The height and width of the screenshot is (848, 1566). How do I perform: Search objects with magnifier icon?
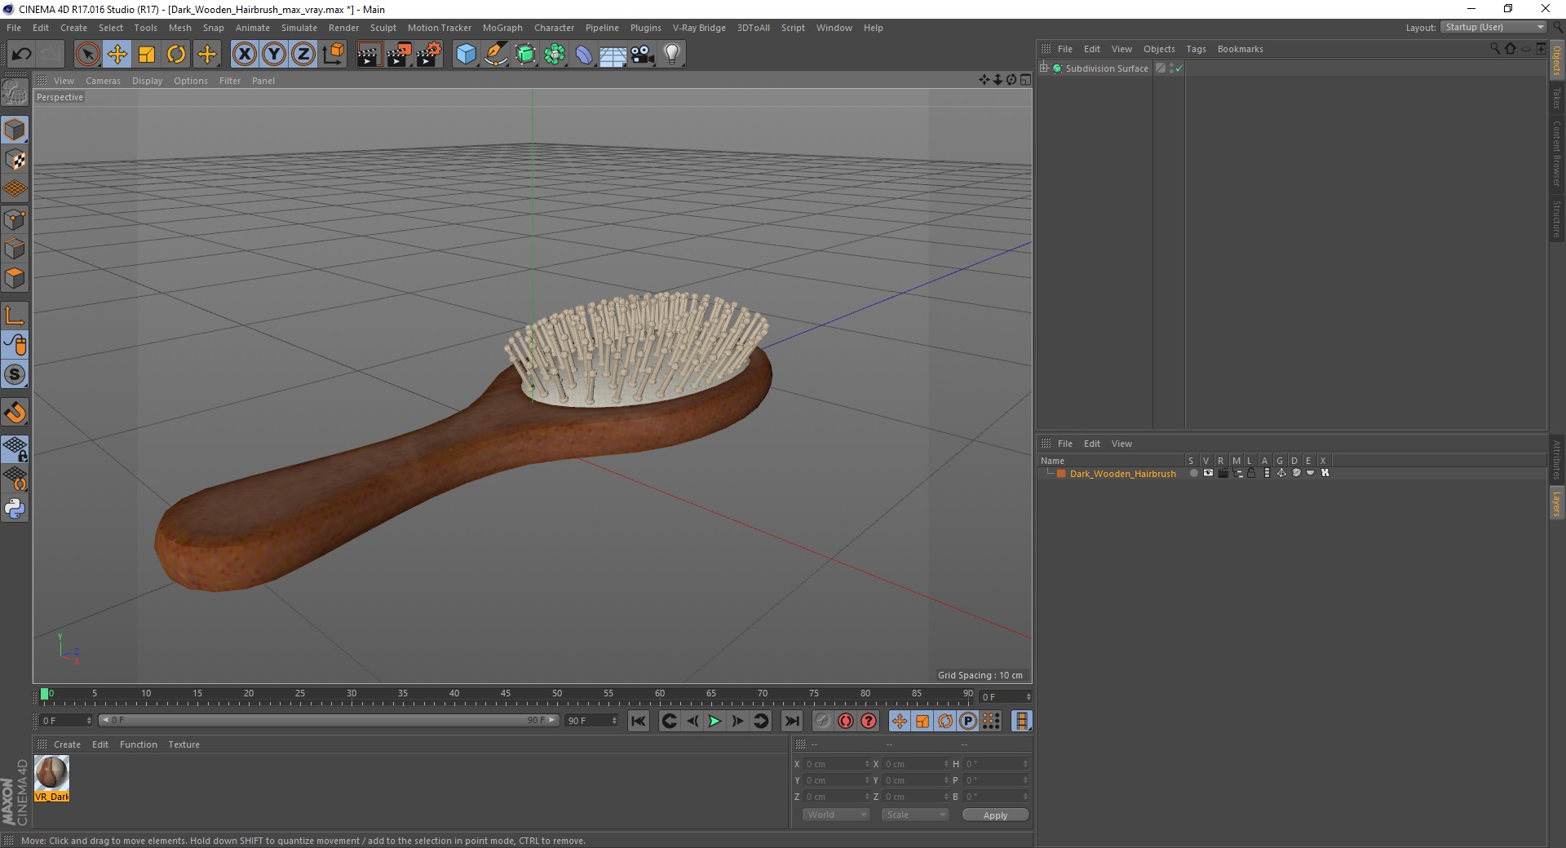pos(1494,49)
